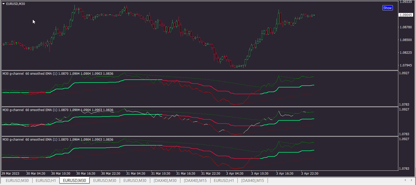Click the 29 Mar 2023 time label
The width and height of the screenshot is (416, 185).
(10, 174)
